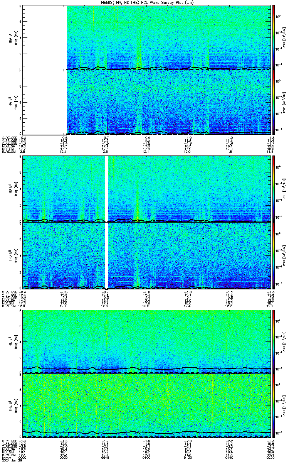This screenshot has height=463, width=289.
Task: Click the '0020' time tick label
Action: (64, 458)
